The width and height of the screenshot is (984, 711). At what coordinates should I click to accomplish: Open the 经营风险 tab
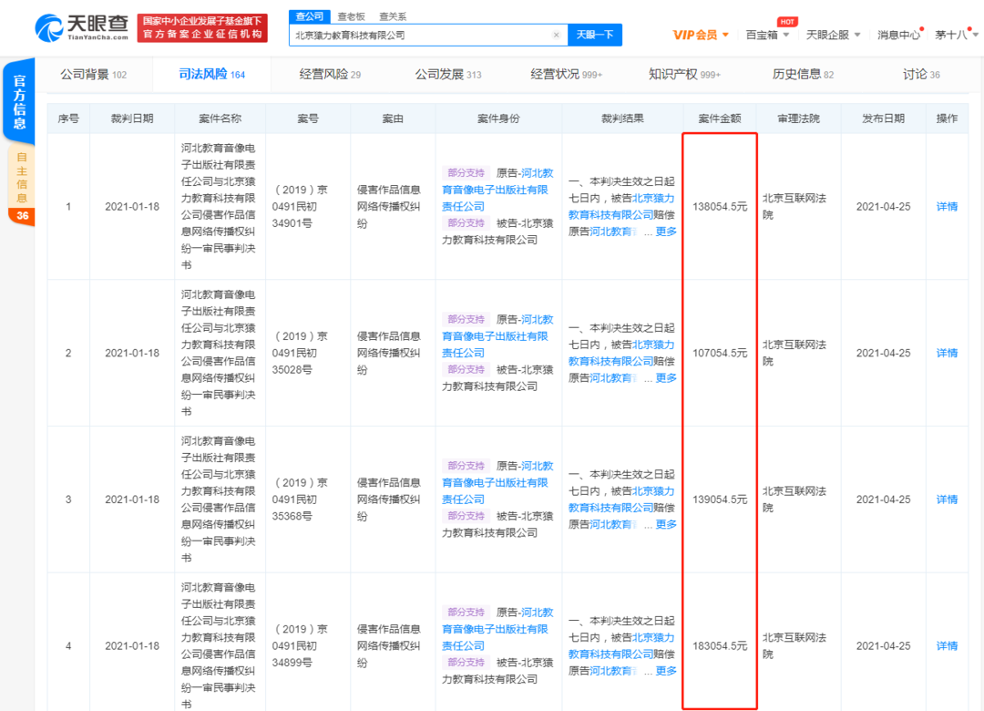pos(329,75)
